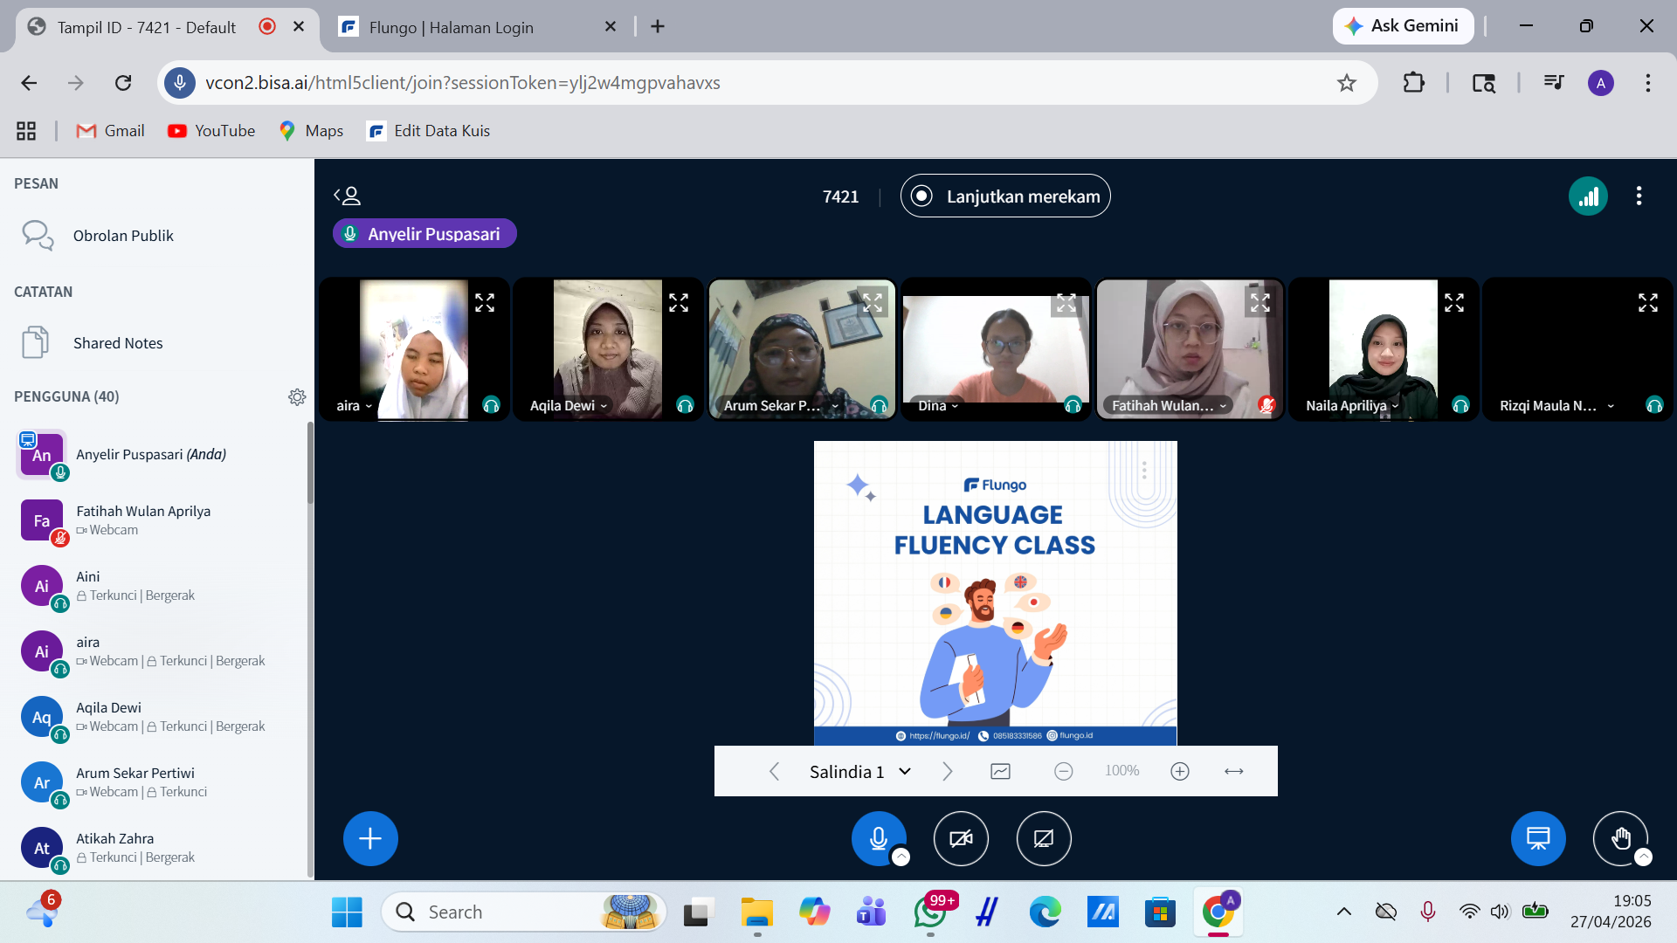Open the Gmail bookmark
This screenshot has height=943, width=1677.
tap(111, 131)
